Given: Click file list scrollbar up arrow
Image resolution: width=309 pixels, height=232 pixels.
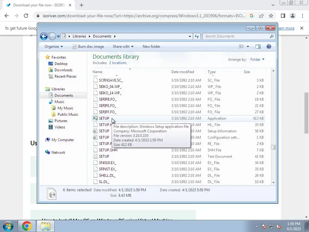Looking at the screenshot, I should coord(273,71).
